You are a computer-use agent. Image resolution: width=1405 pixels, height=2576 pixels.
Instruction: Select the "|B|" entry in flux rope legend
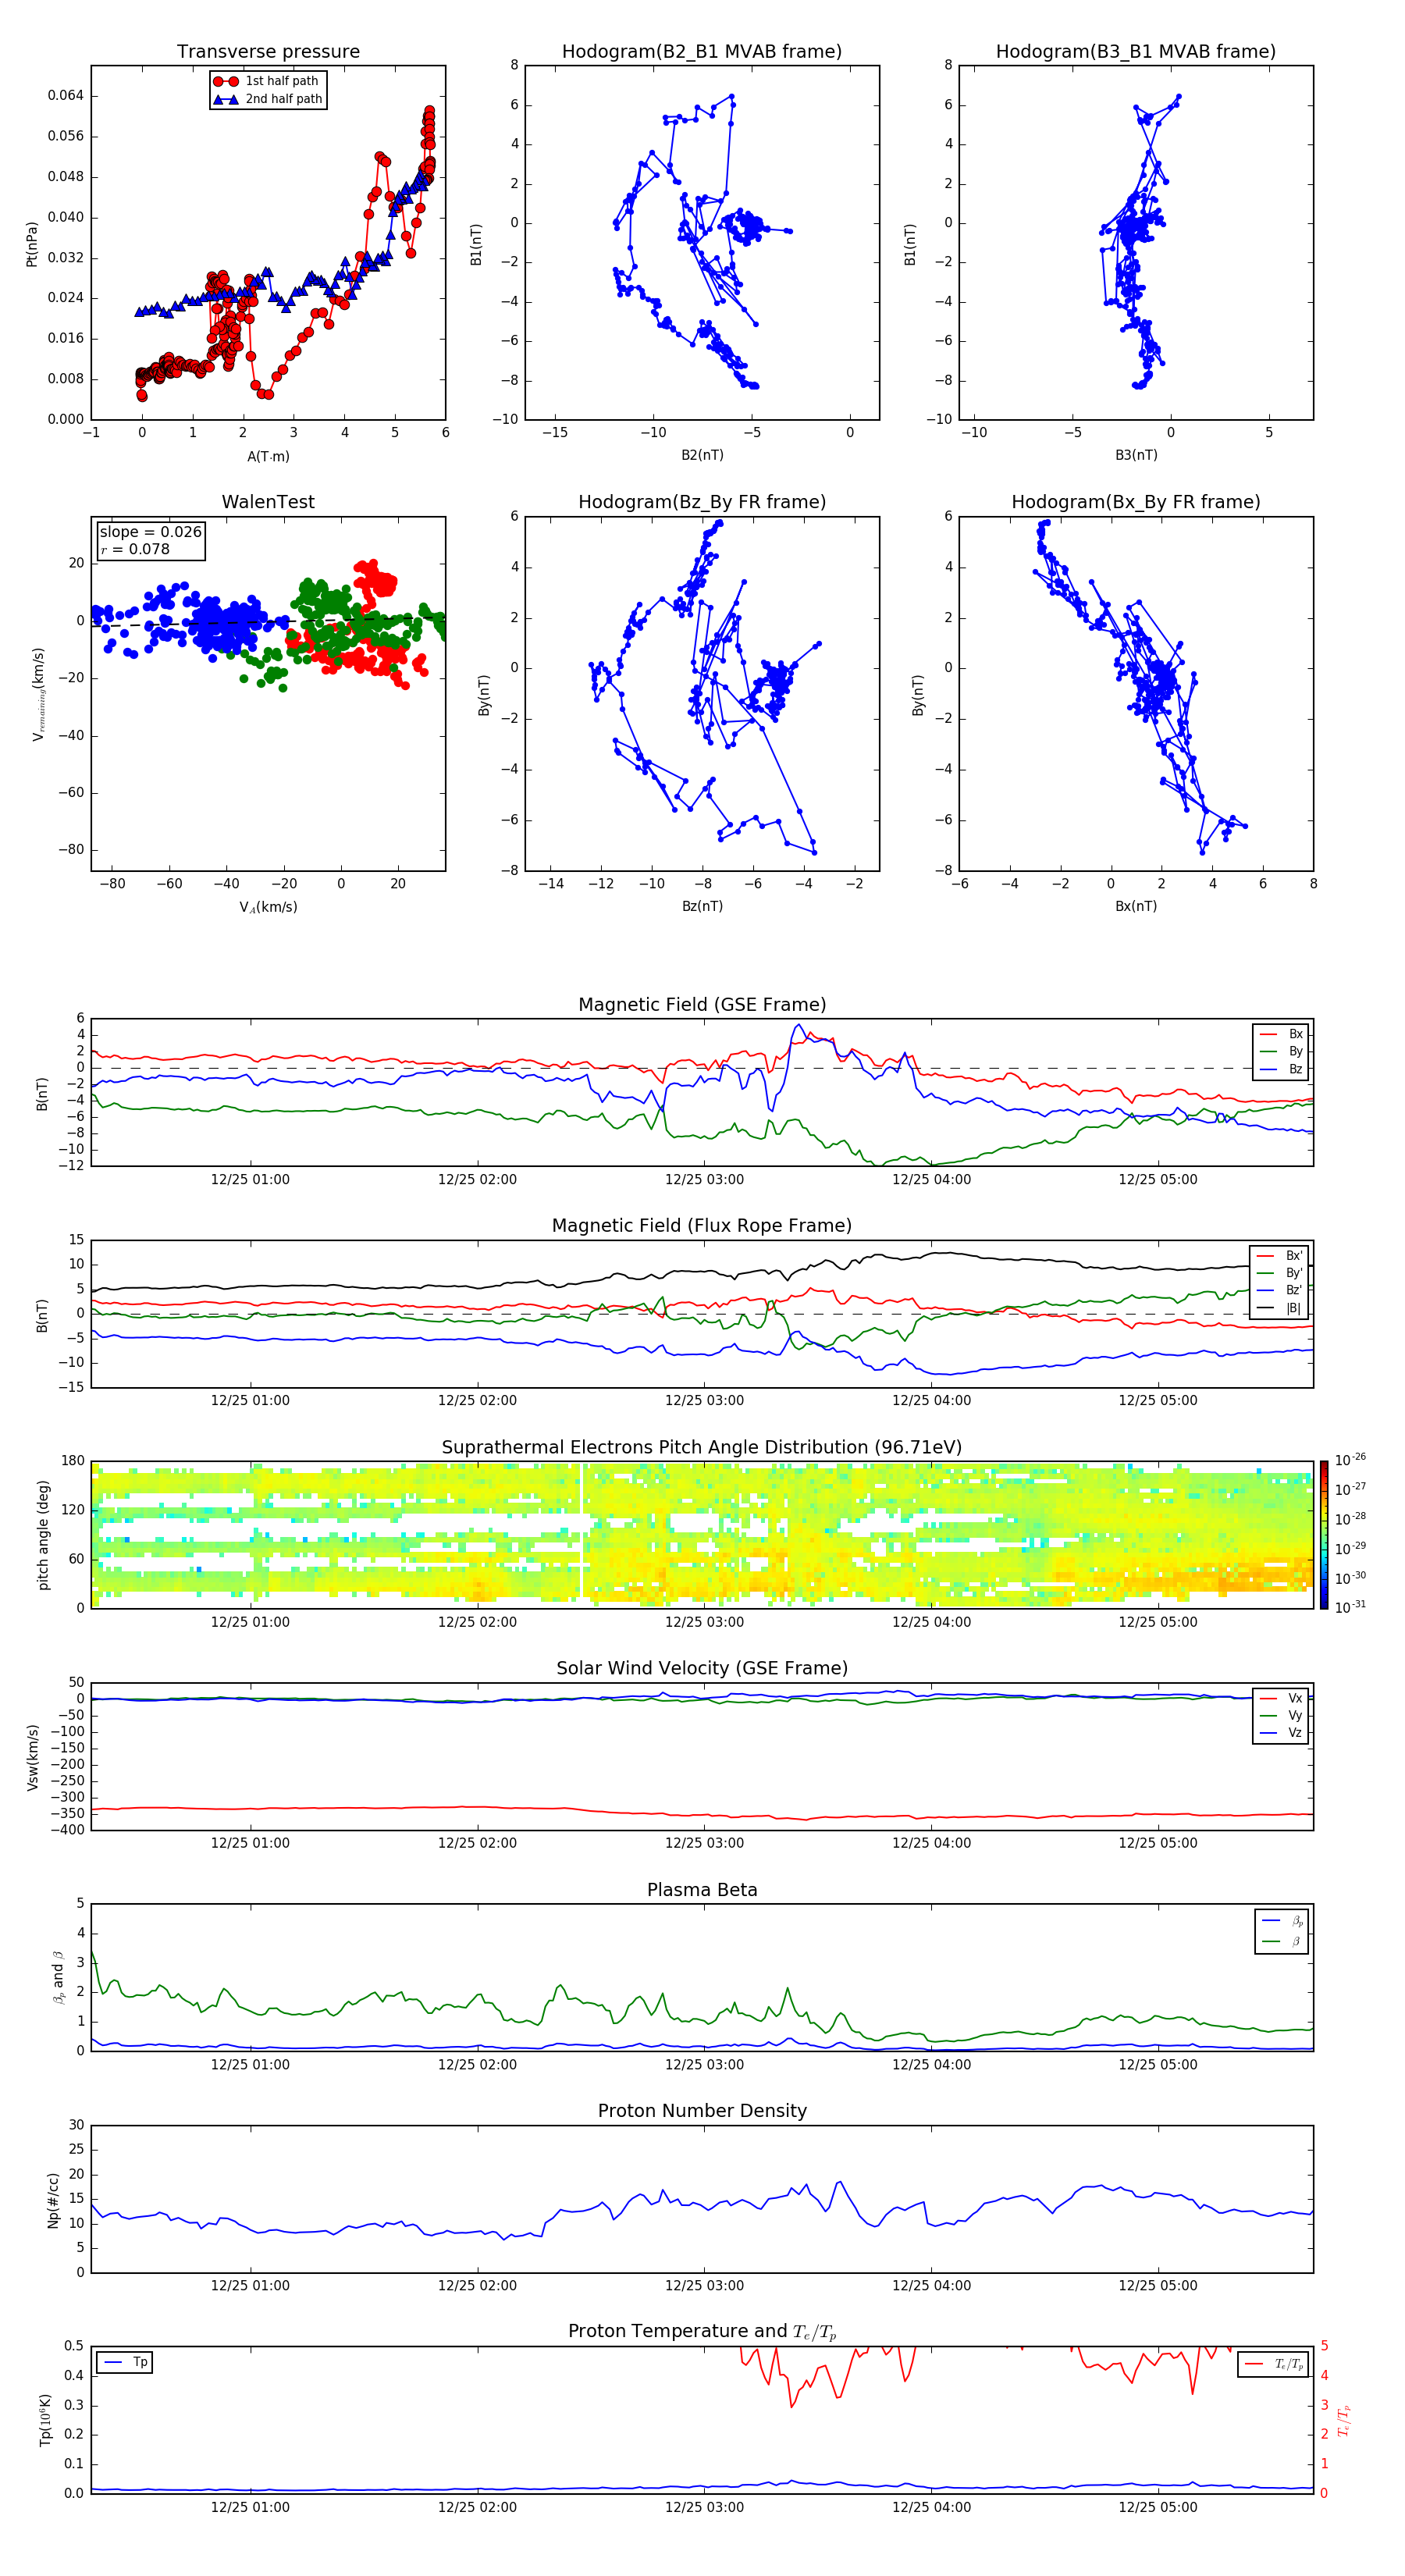coord(1279,1308)
